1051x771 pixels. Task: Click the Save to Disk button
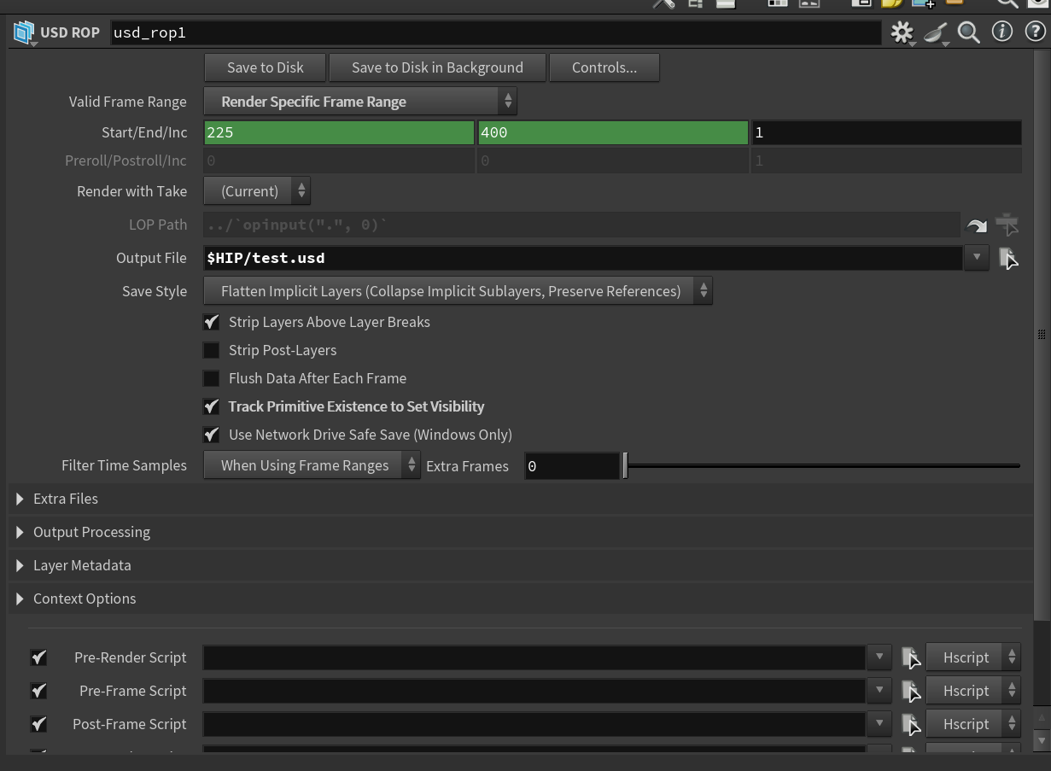[x=265, y=67]
